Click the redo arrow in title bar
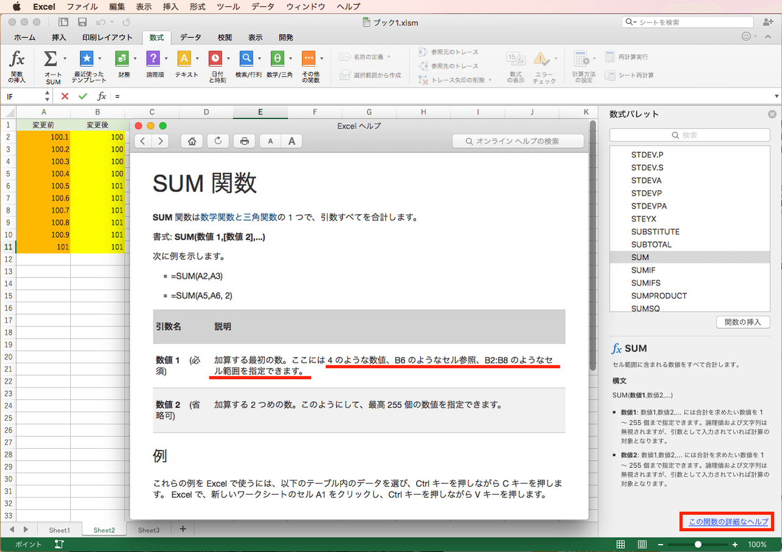The image size is (782, 552). [x=126, y=22]
